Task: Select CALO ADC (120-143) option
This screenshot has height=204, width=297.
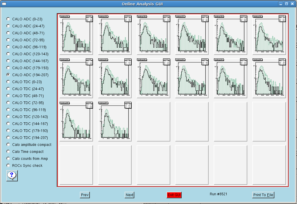Action: point(8,54)
